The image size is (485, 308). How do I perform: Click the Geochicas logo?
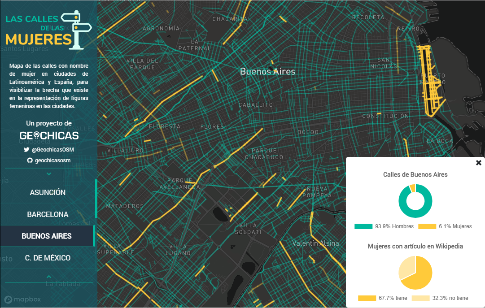[x=49, y=136]
